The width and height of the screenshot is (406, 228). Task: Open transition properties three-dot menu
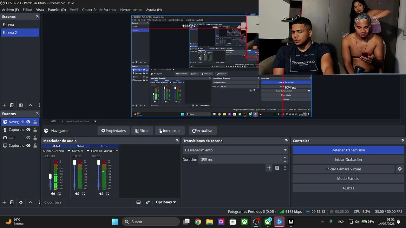click(285, 168)
